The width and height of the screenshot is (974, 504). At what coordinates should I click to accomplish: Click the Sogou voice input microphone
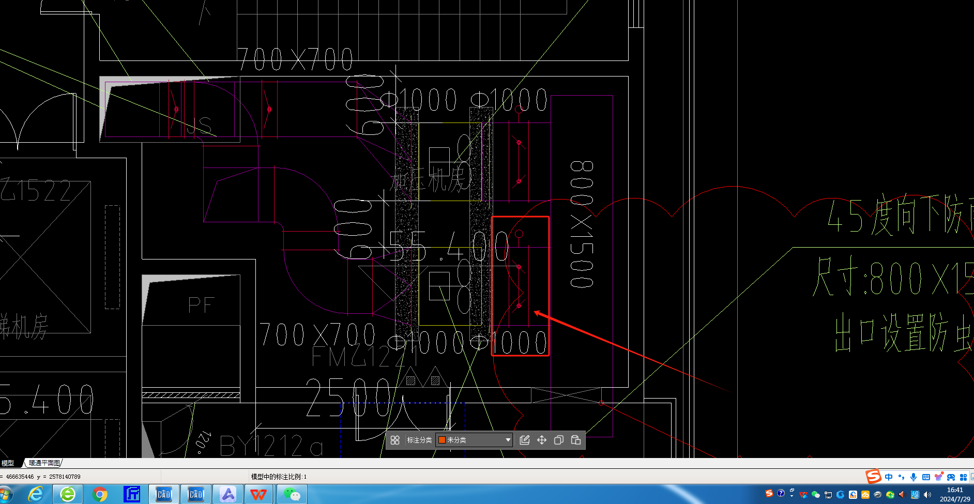[914, 477]
